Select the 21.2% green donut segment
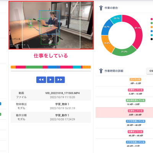The image size is (153, 153). [124, 52]
